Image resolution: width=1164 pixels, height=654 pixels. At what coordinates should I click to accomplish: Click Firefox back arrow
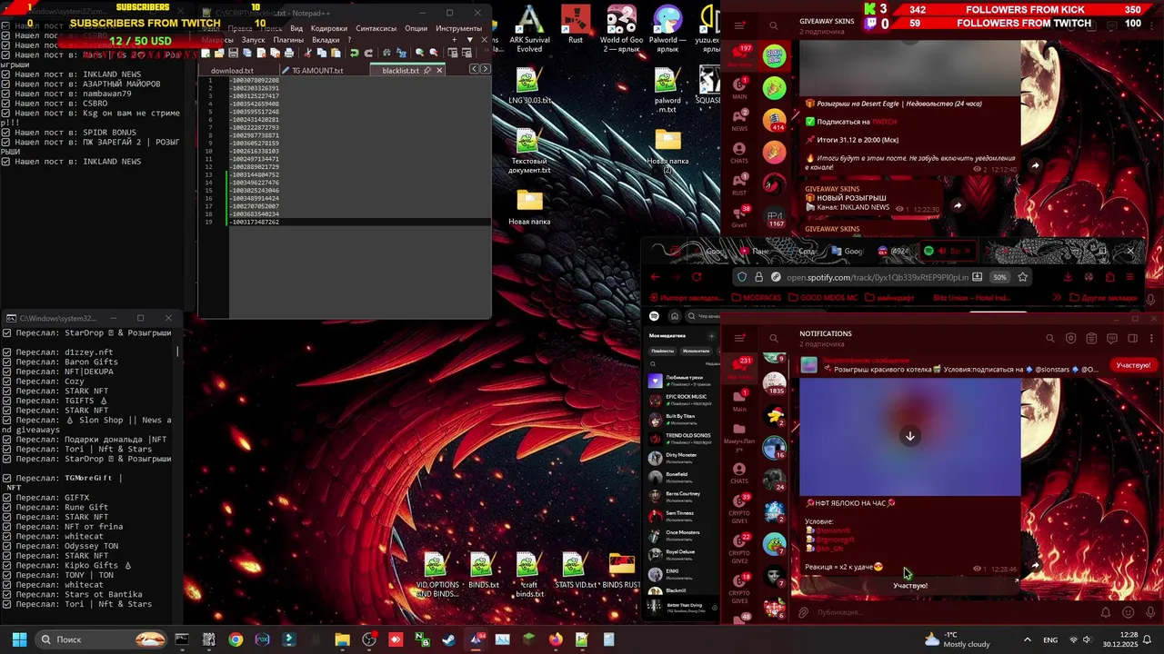(x=656, y=277)
